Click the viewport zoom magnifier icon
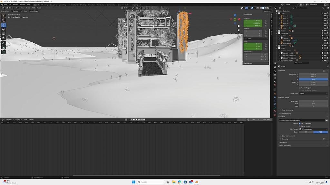The height and width of the screenshot is (185, 330). click(x=238, y=26)
